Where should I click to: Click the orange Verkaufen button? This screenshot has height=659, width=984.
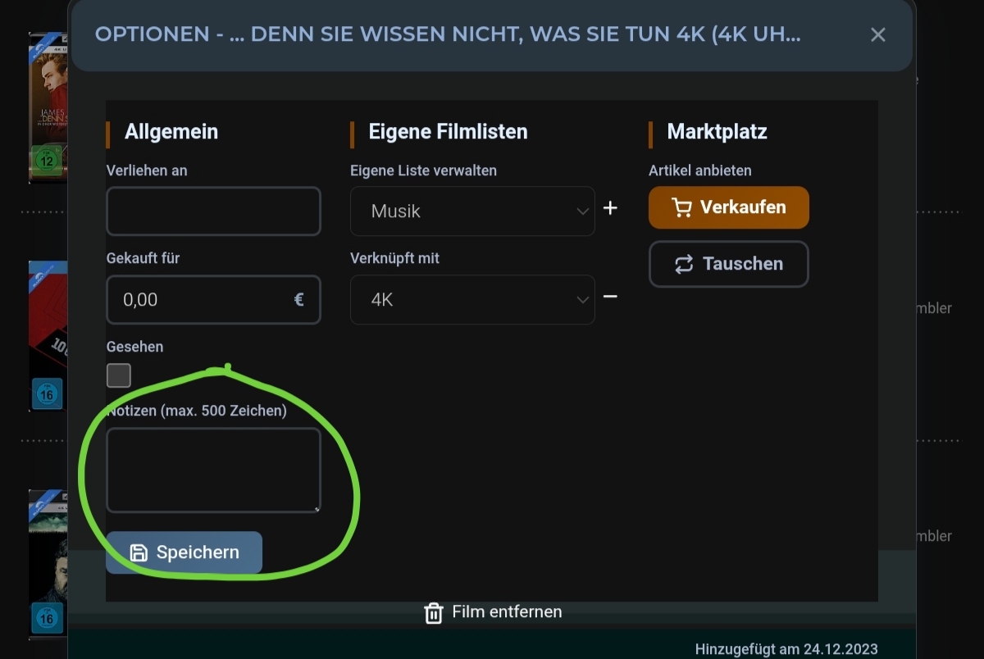(729, 207)
